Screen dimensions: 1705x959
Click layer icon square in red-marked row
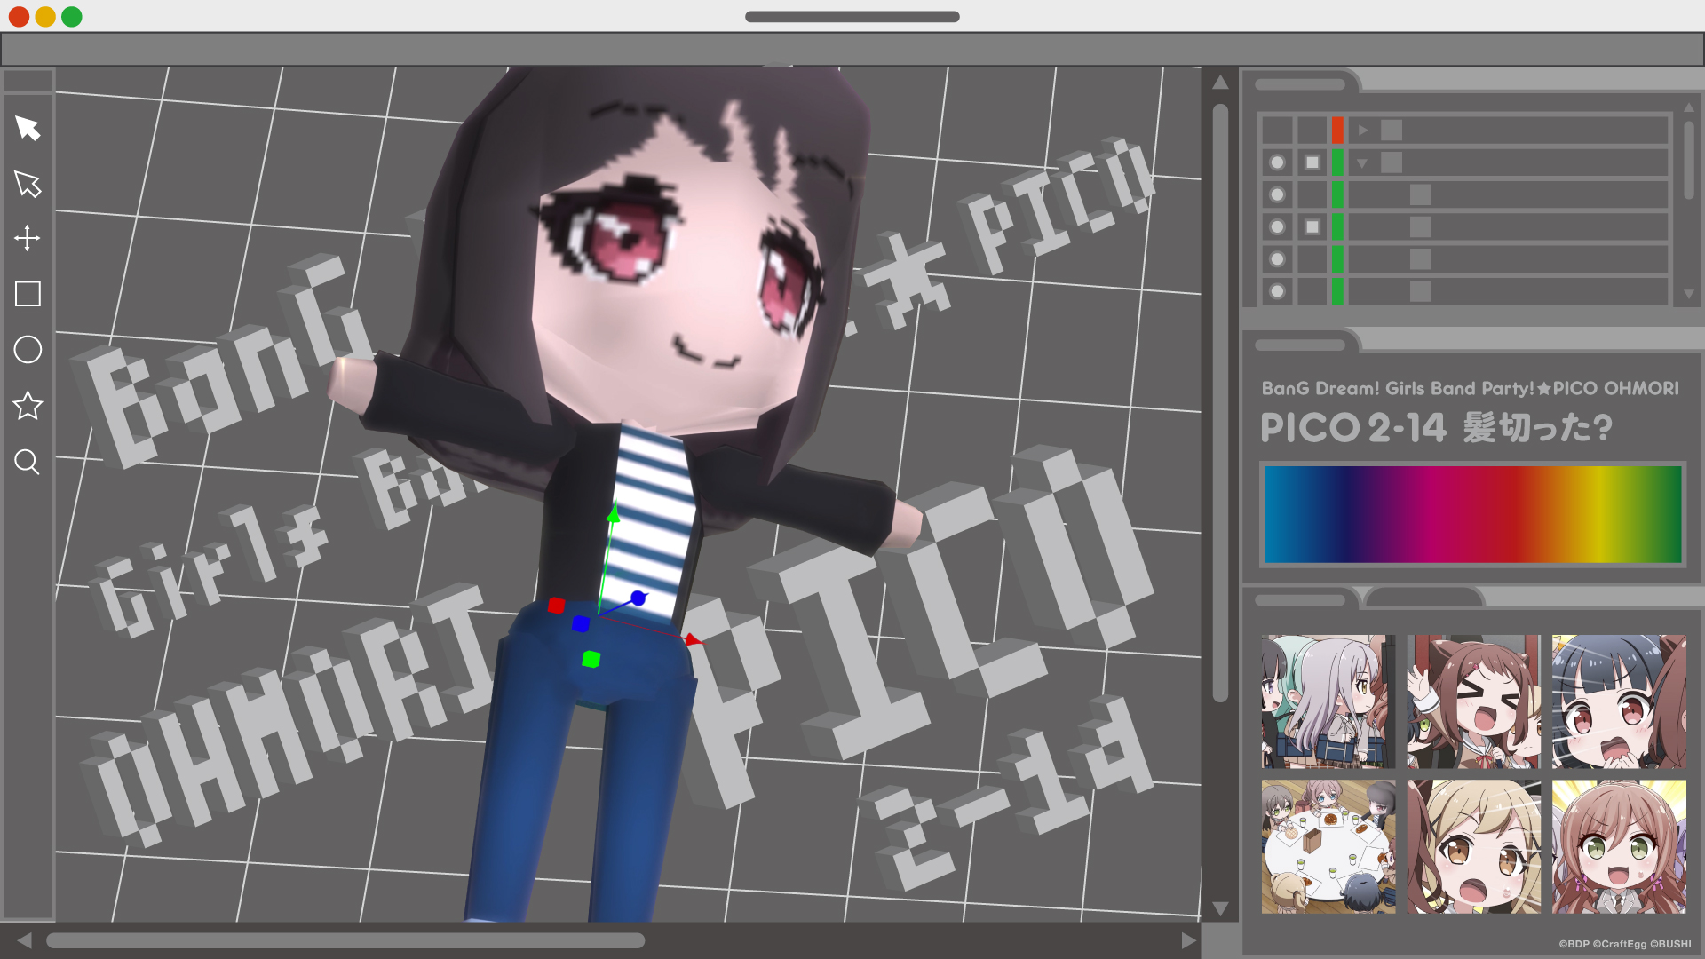click(1392, 131)
